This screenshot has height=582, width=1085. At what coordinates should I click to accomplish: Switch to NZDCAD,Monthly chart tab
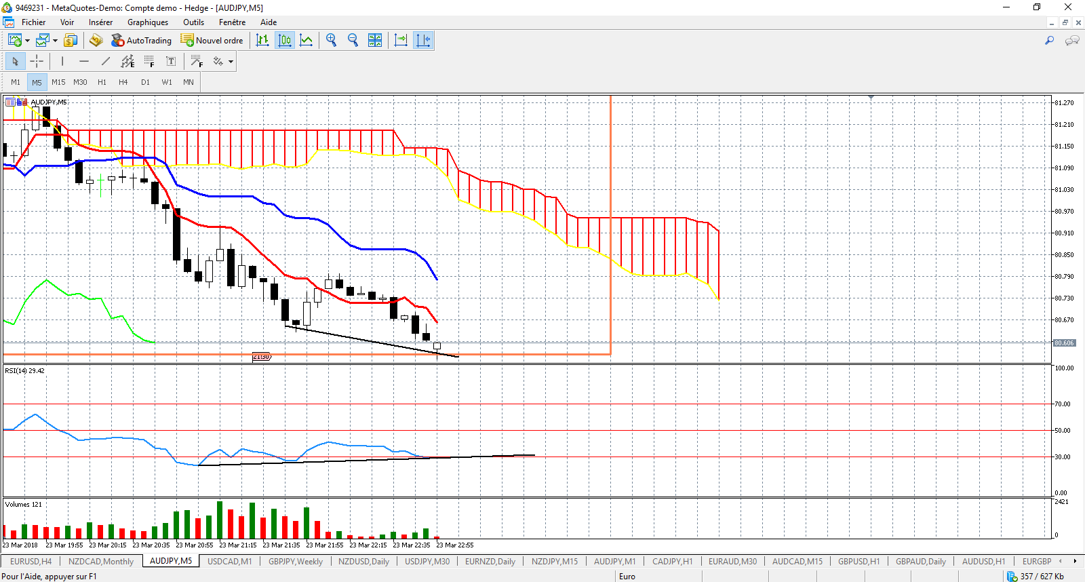click(101, 562)
